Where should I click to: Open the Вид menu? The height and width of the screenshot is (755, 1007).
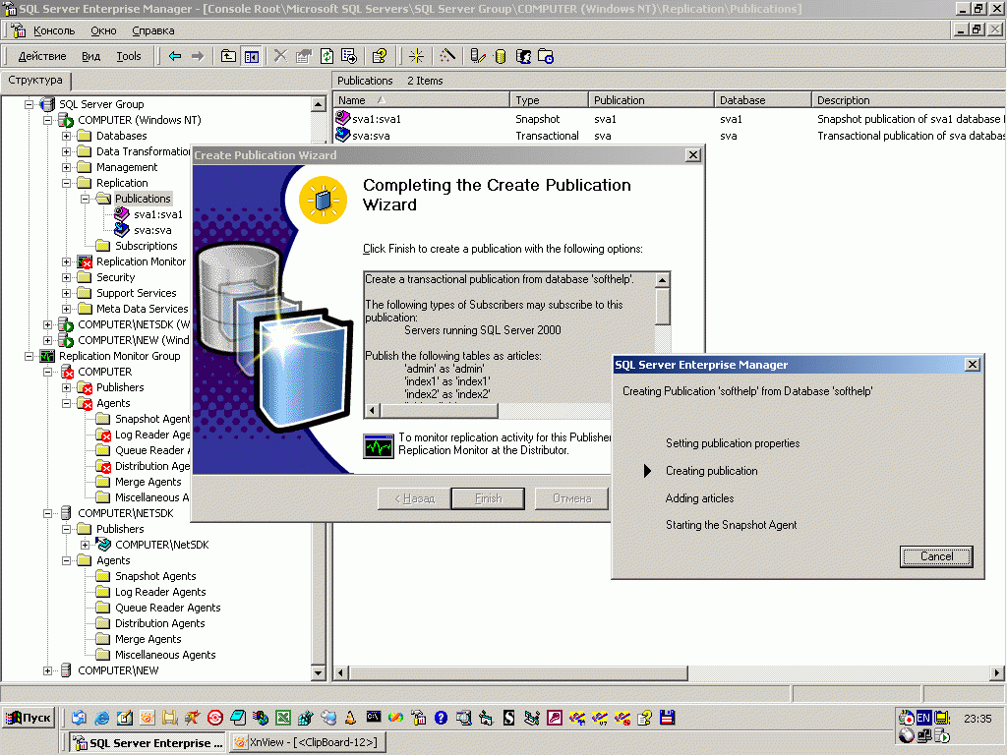90,56
